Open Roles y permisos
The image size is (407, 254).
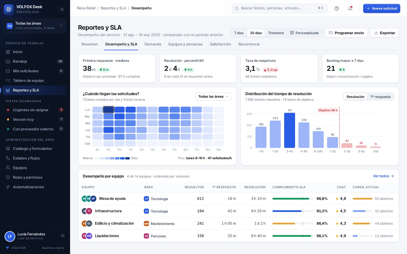35,177
